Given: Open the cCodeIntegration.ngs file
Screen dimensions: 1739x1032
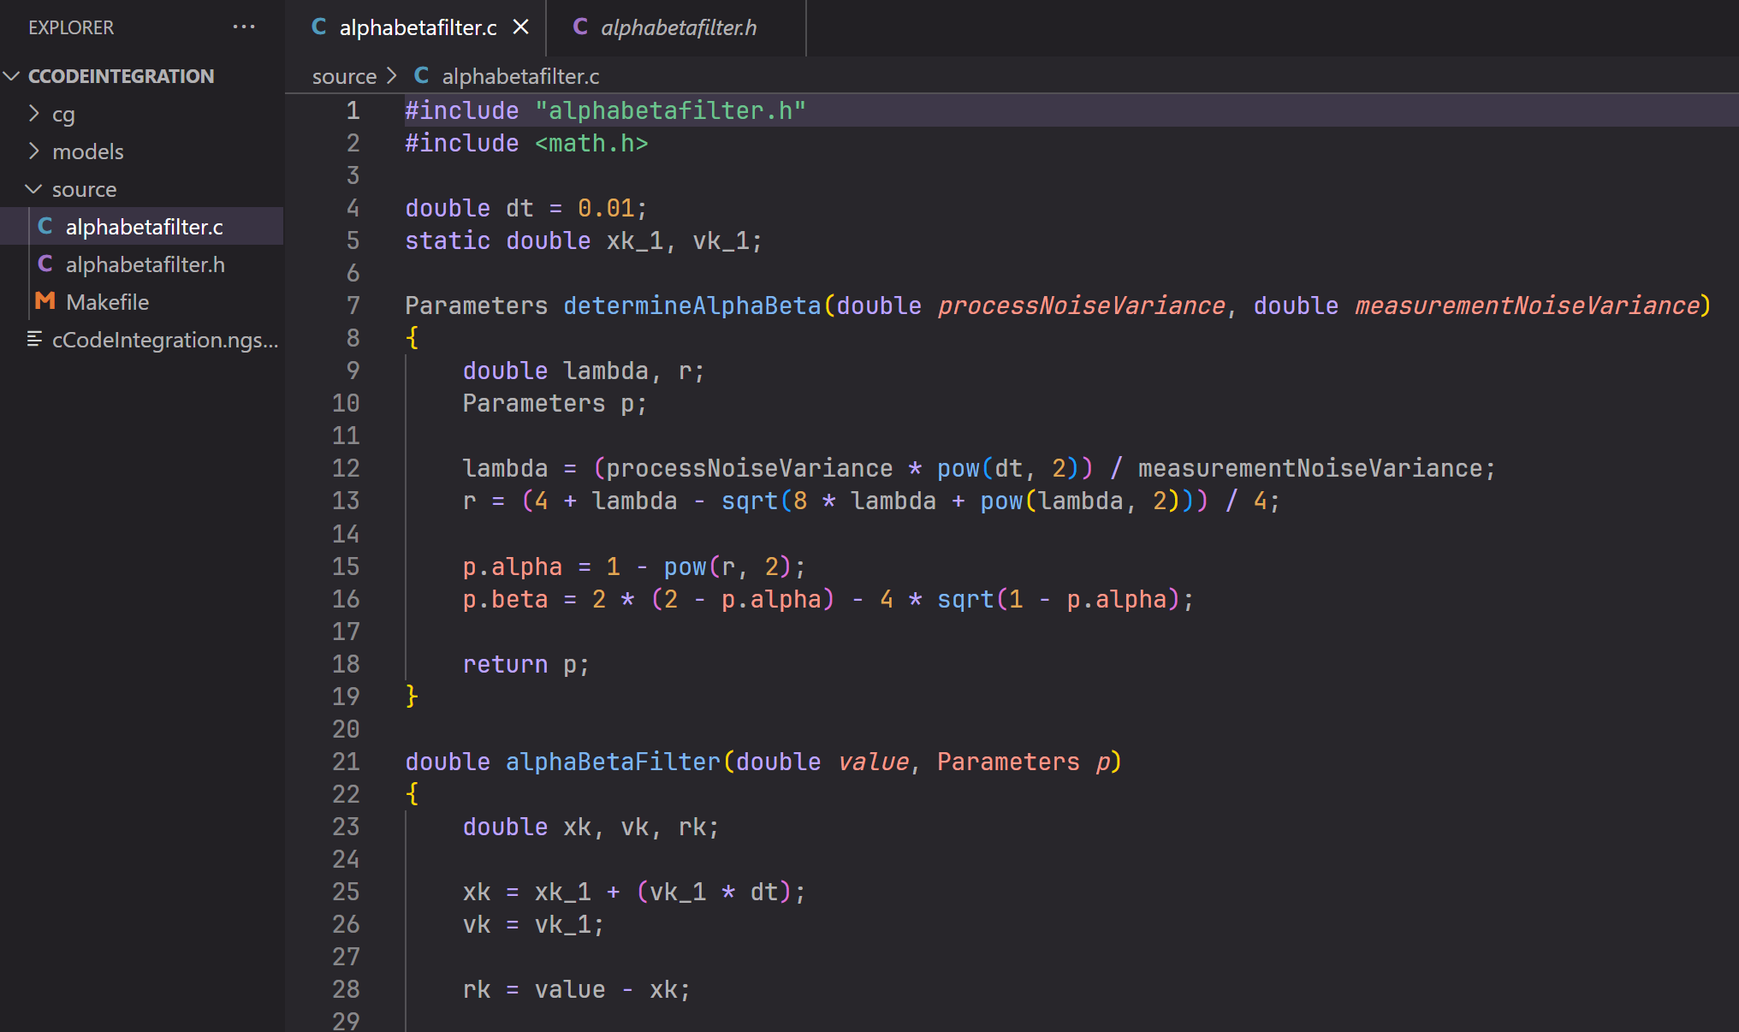Looking at the screenshot, I should pos(164,340).
